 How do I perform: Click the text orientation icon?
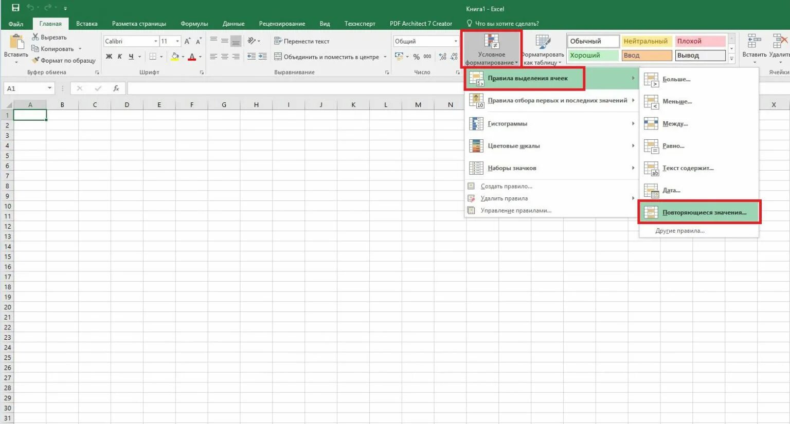click(252, 41)
